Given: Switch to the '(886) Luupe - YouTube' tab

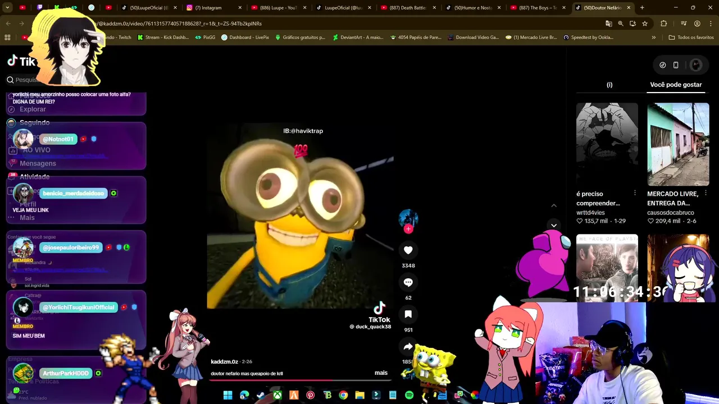Looking at the screenshot, I should tap(278, 8).
